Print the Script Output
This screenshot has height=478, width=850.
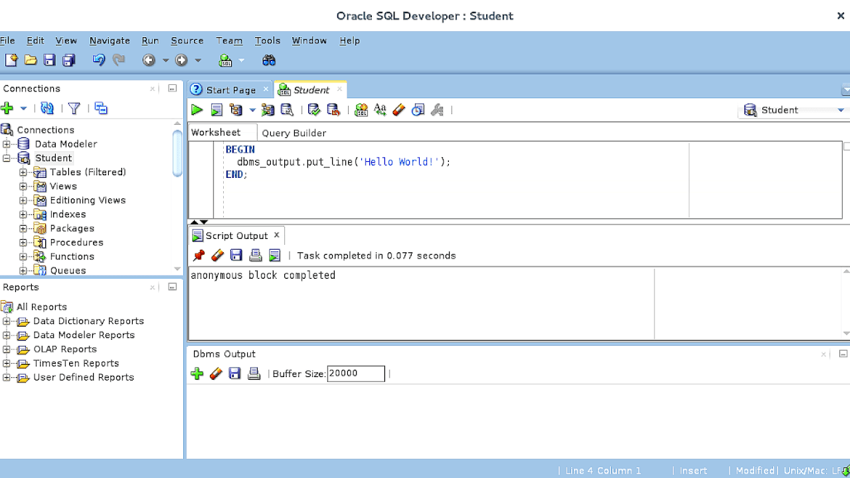(256, 256)
